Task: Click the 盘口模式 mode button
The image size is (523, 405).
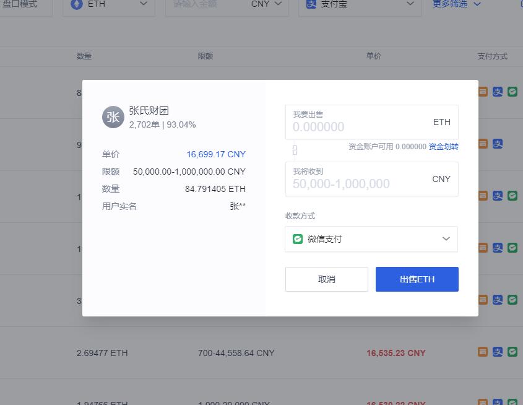Action: pyautogui.click(x=20, y=4)
